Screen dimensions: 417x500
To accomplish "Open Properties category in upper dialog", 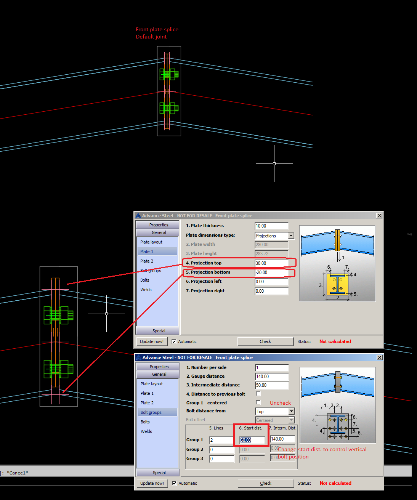I will [157, 225].
